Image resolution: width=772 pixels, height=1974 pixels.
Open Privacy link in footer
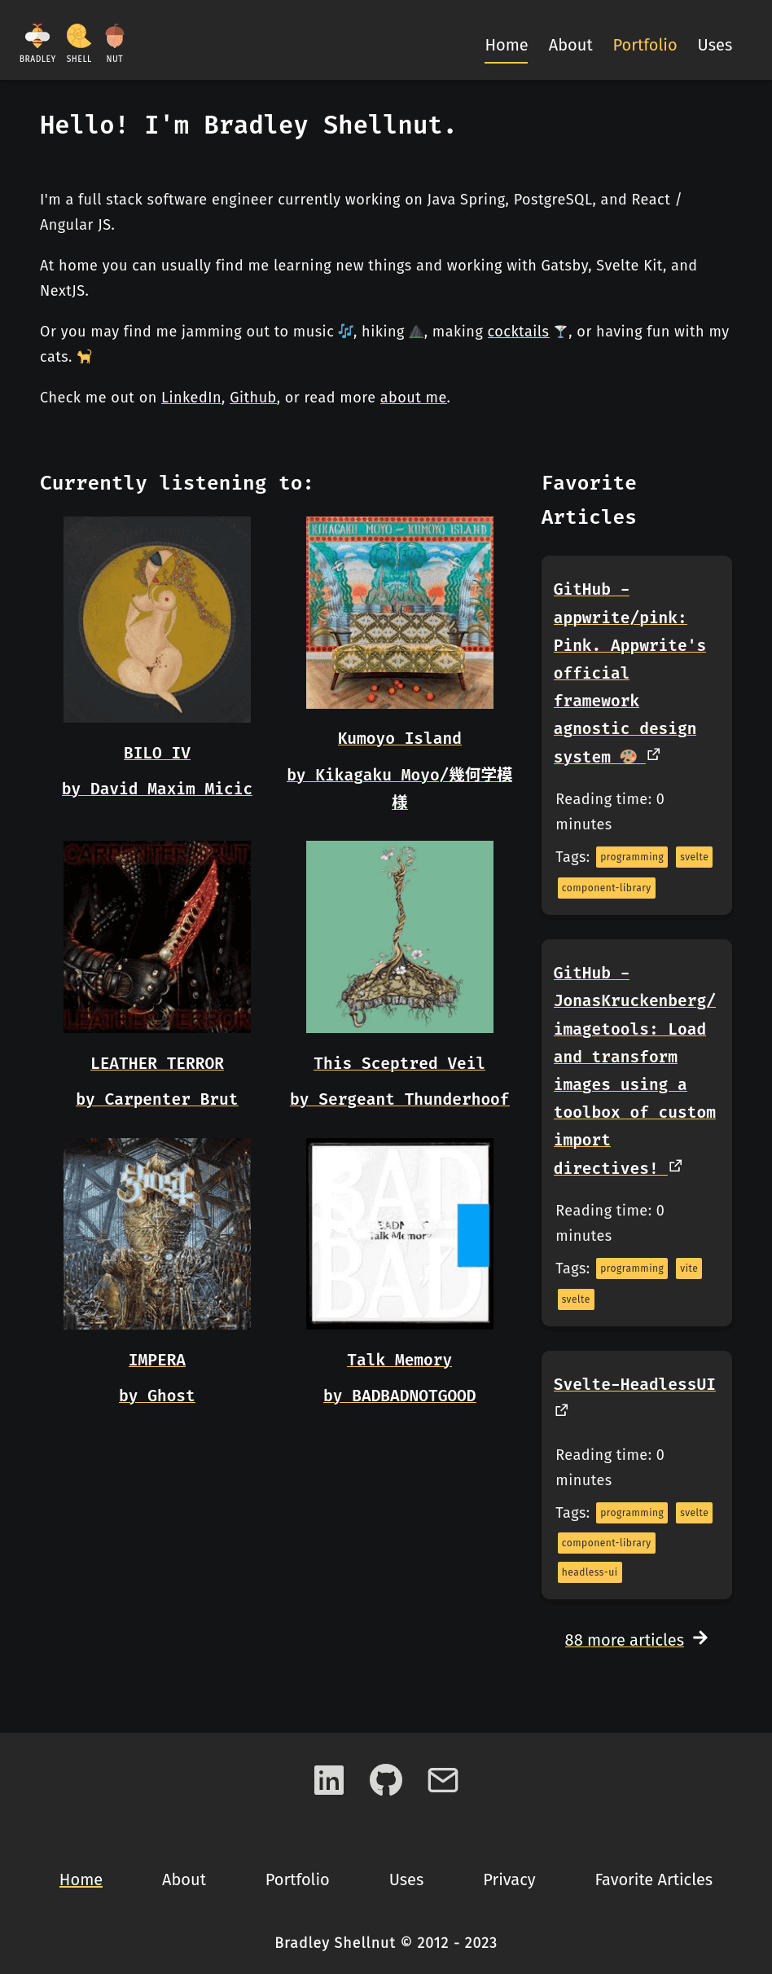point(509,1879)
